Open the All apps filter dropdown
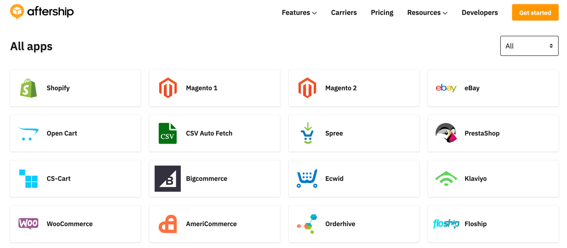The height and width of the screenshot is (248, 567). click(529, 46)
